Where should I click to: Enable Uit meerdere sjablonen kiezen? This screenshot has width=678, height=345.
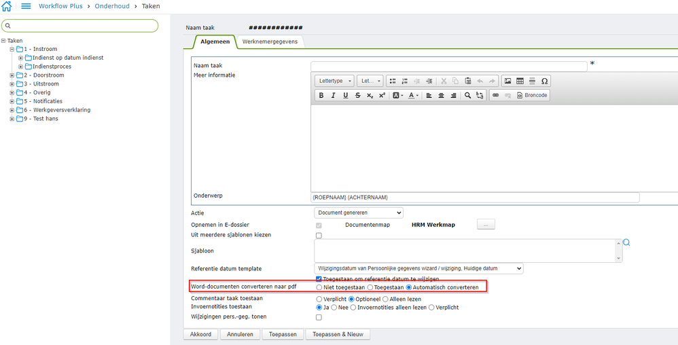(319, 236)
